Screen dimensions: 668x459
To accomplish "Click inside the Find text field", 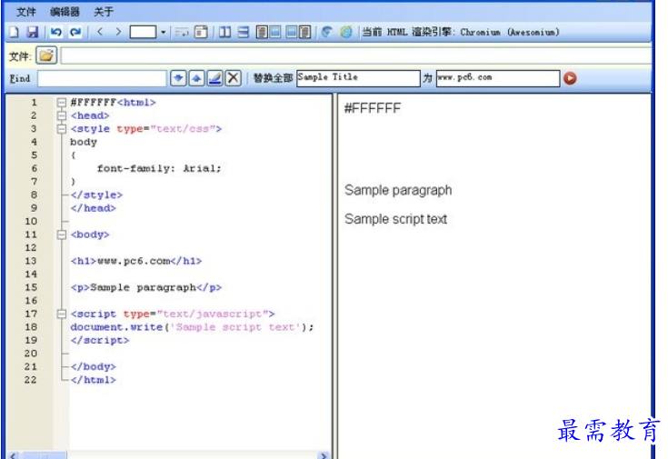I will (x=102, y=78).
